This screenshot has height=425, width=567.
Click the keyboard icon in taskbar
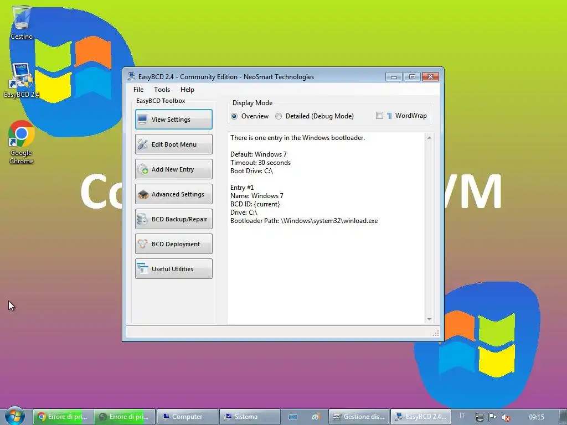click(293, 417)
